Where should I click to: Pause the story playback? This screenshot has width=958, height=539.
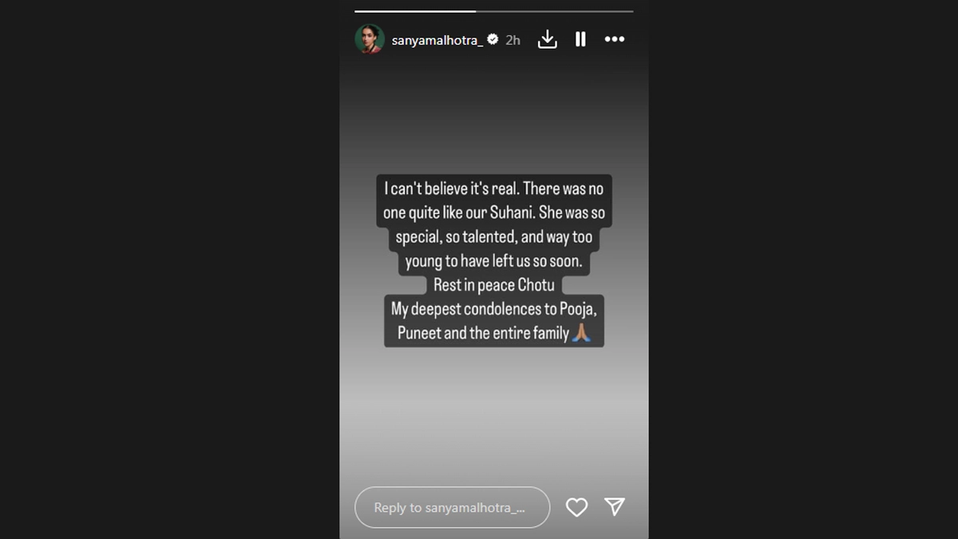[x=580, y=39]
